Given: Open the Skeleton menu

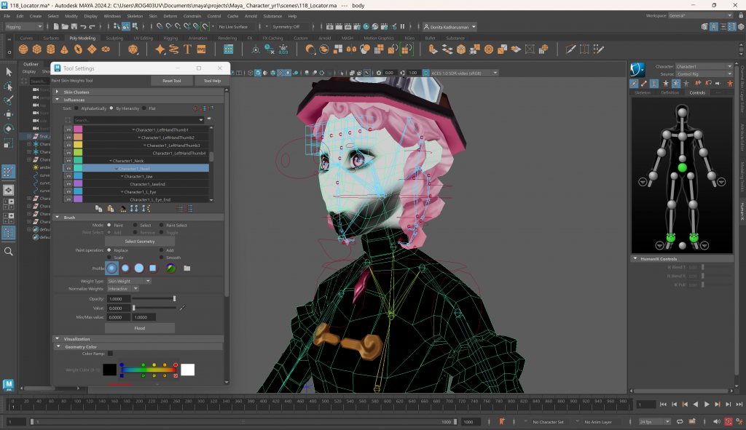Looking at the screenshot, I should tap(135, 16).
